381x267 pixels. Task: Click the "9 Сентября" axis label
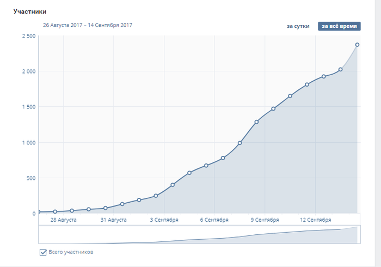click(265, 220)
